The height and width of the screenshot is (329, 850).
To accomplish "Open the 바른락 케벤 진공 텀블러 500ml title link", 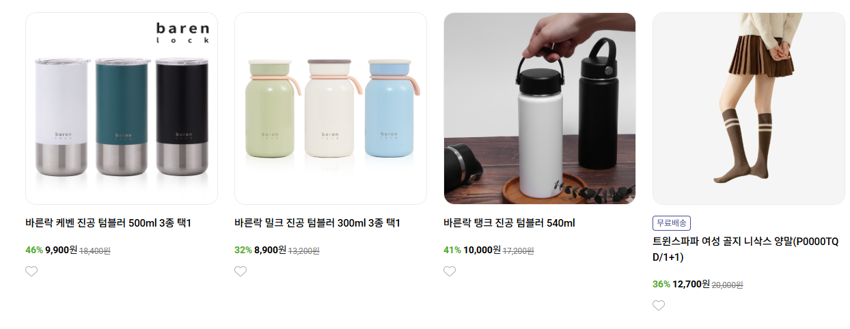I will click(x=108, y=223).
